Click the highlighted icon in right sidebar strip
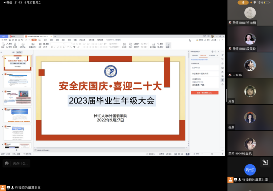The image size is (273, 191). point(222,80)
